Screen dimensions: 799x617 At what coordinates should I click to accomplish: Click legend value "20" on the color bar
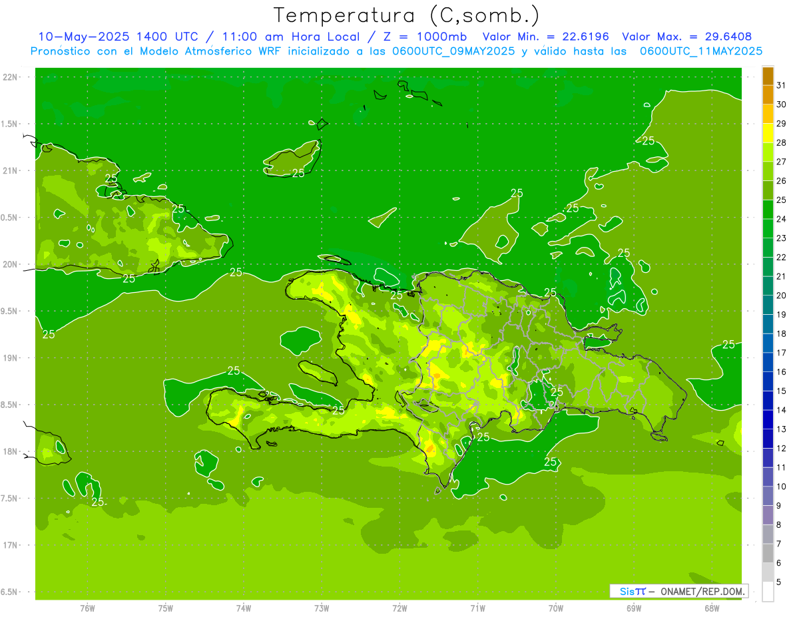pos(781,296)
